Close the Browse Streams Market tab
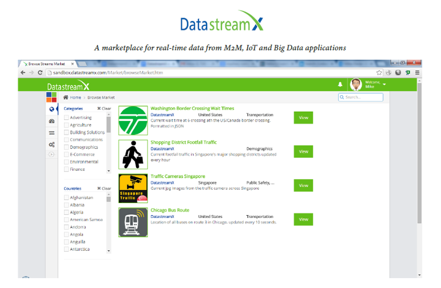The image size is (441, 288). pyautogui.click(x=72, y=64)
